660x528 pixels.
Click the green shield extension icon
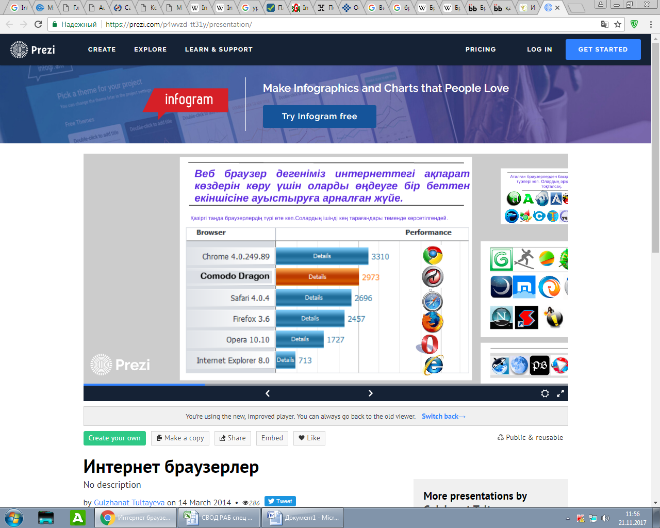coord(634,24)
